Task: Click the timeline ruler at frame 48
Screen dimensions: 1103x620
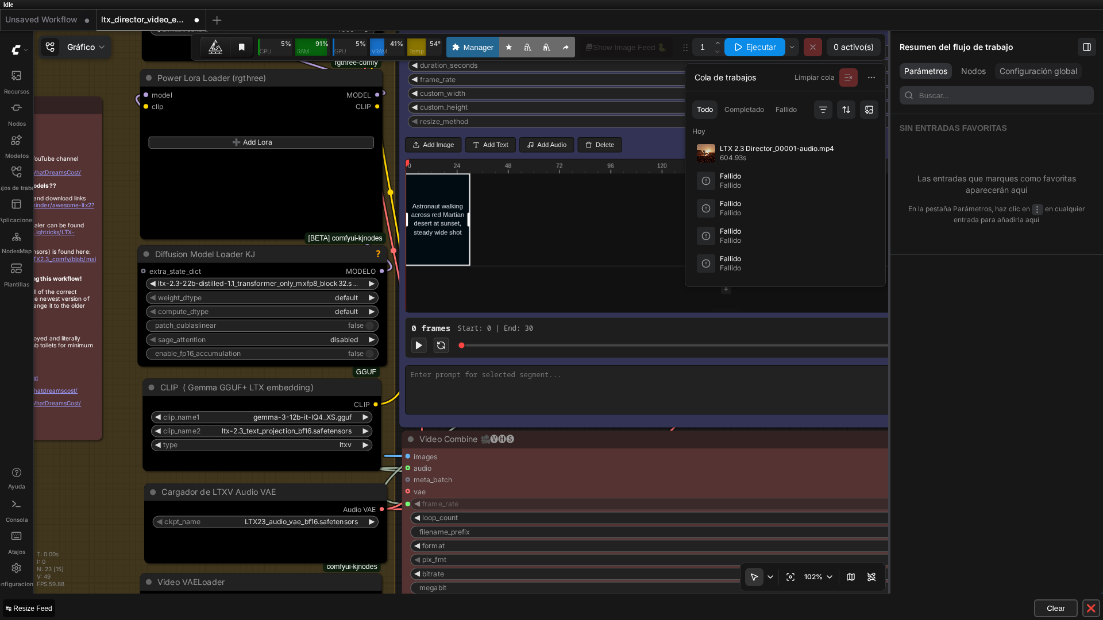Action: click(508, 166)
